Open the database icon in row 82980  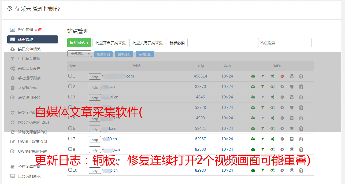pyautogui.click(x=292, y=170)
